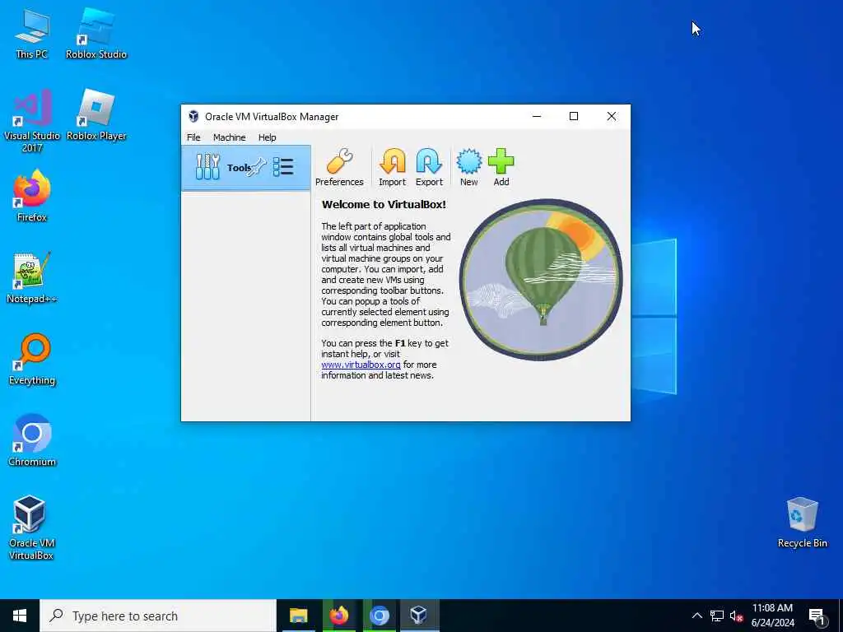The image size is (843, 632).
Task: Select the Firefox desktop shortcut
Action: (x=32, y=196)
